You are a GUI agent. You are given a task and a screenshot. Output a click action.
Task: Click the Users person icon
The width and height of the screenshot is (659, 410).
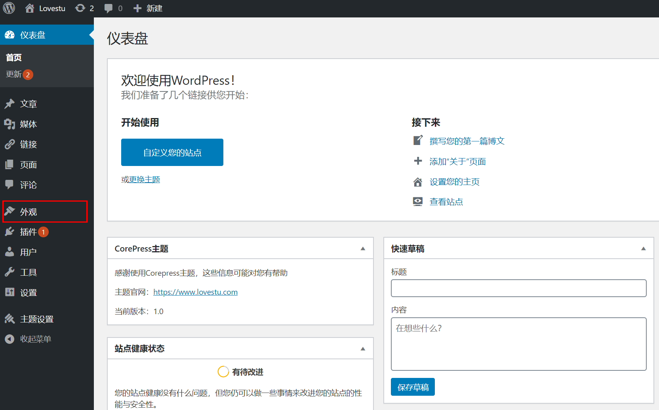tap(10, 252)
